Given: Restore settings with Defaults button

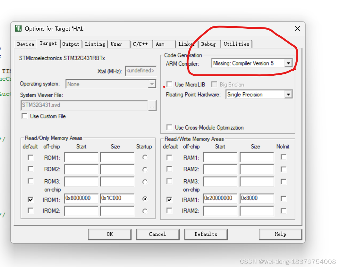Looking at the screenshot, I should coord(206,234).
